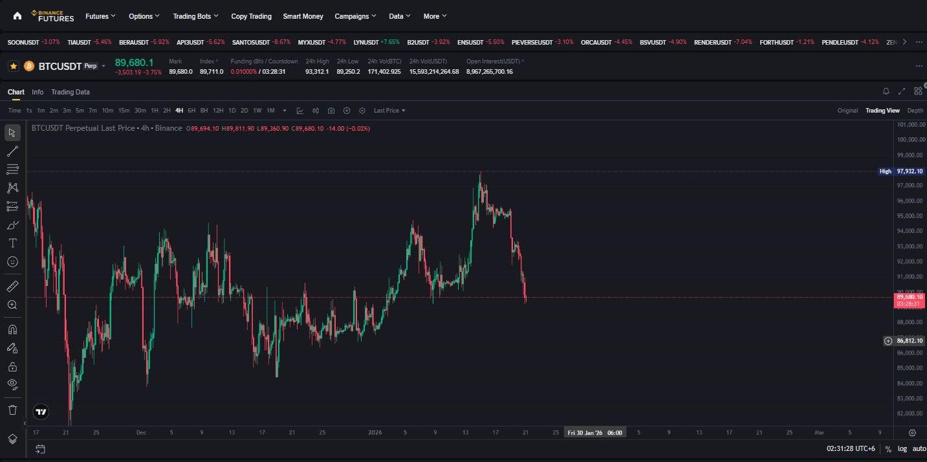The width and height of the screenshot is (927, 462).
Task: Open the Fibonacci and Gann tools
Action: click(x=12, y=170)
